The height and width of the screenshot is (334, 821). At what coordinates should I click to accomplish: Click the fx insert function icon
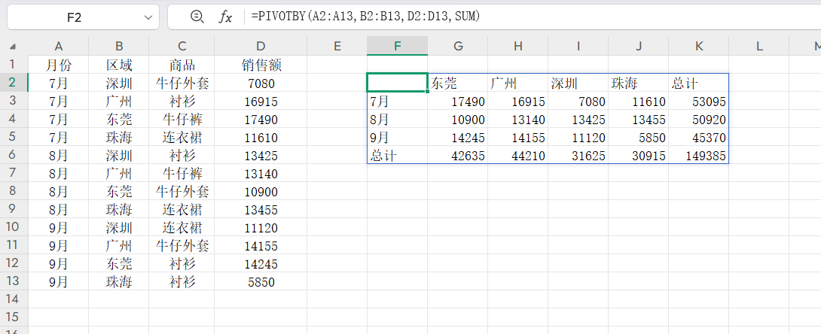225,17
